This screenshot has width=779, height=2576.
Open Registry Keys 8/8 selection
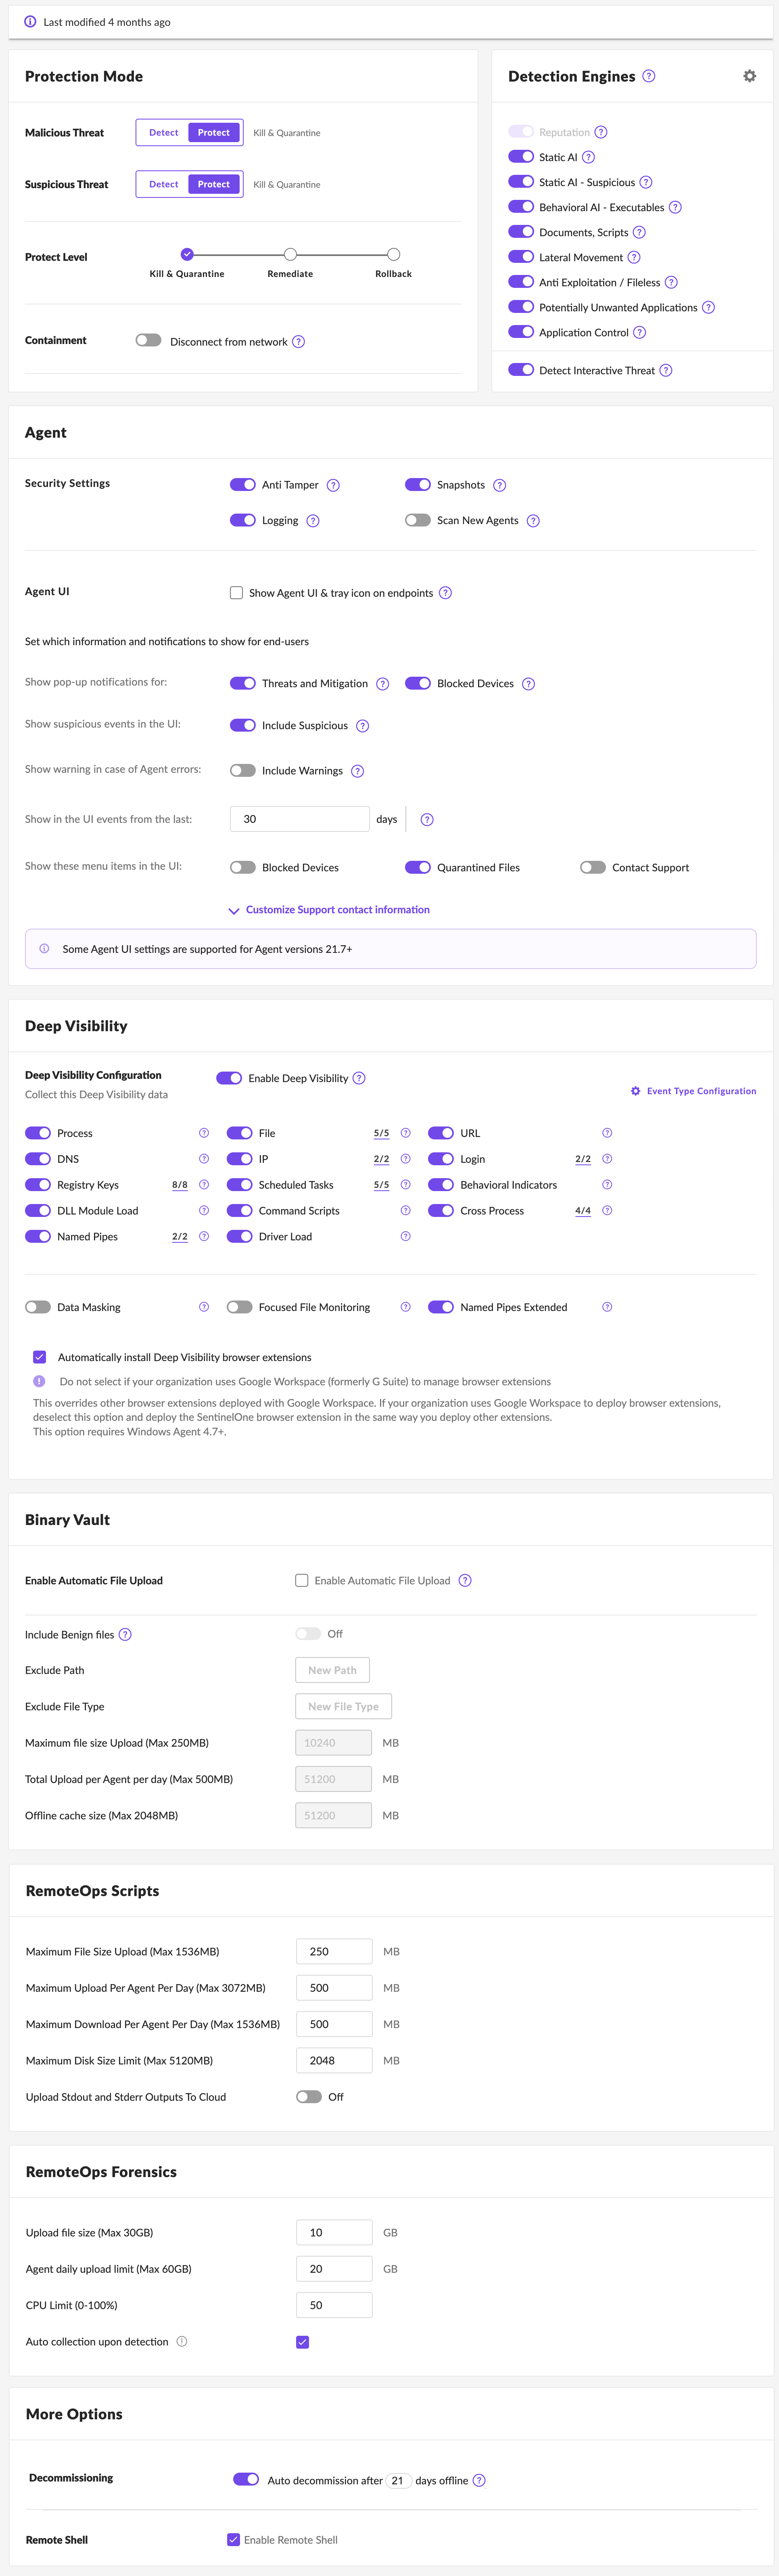pos(180,1185)
